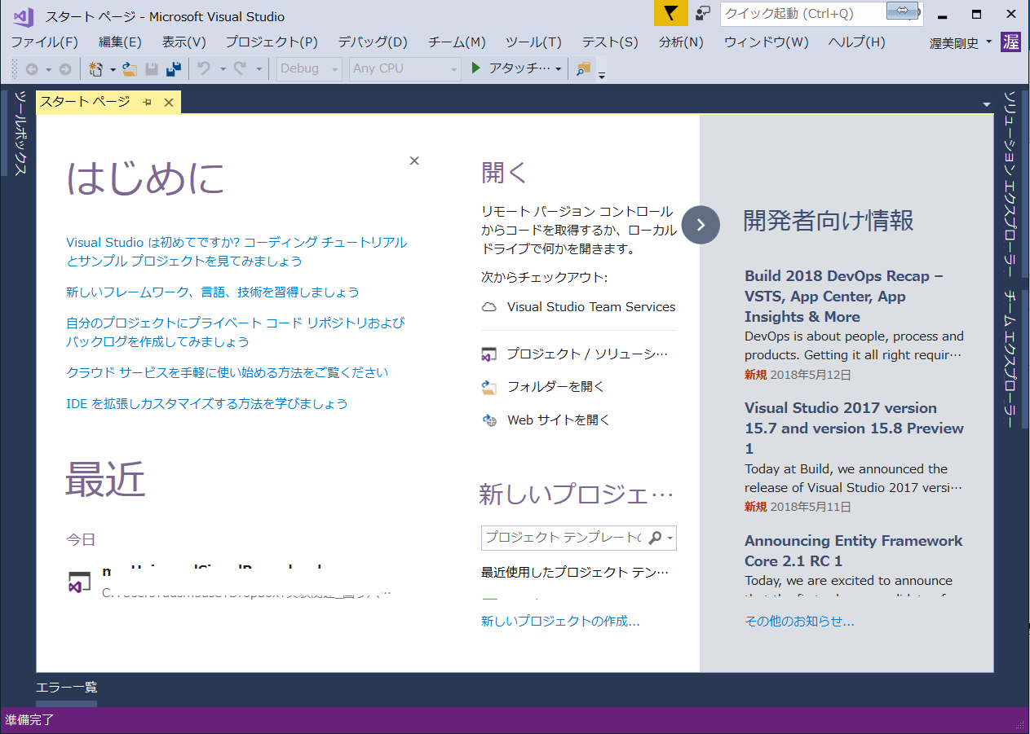The image size is (1030, 734).
Task: Click the send feedback icon
Action: pyautogui.click(x=702, y=13)
